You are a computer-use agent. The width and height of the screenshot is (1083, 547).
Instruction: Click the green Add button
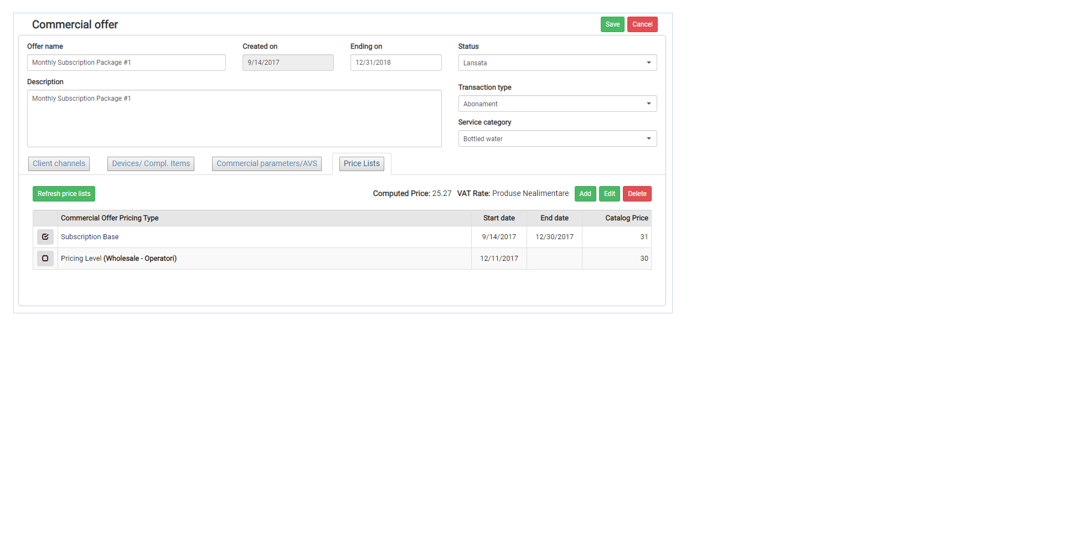pos(585,194)
